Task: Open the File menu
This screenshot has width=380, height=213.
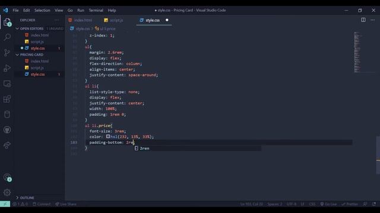Action: [x=15, y=11]
